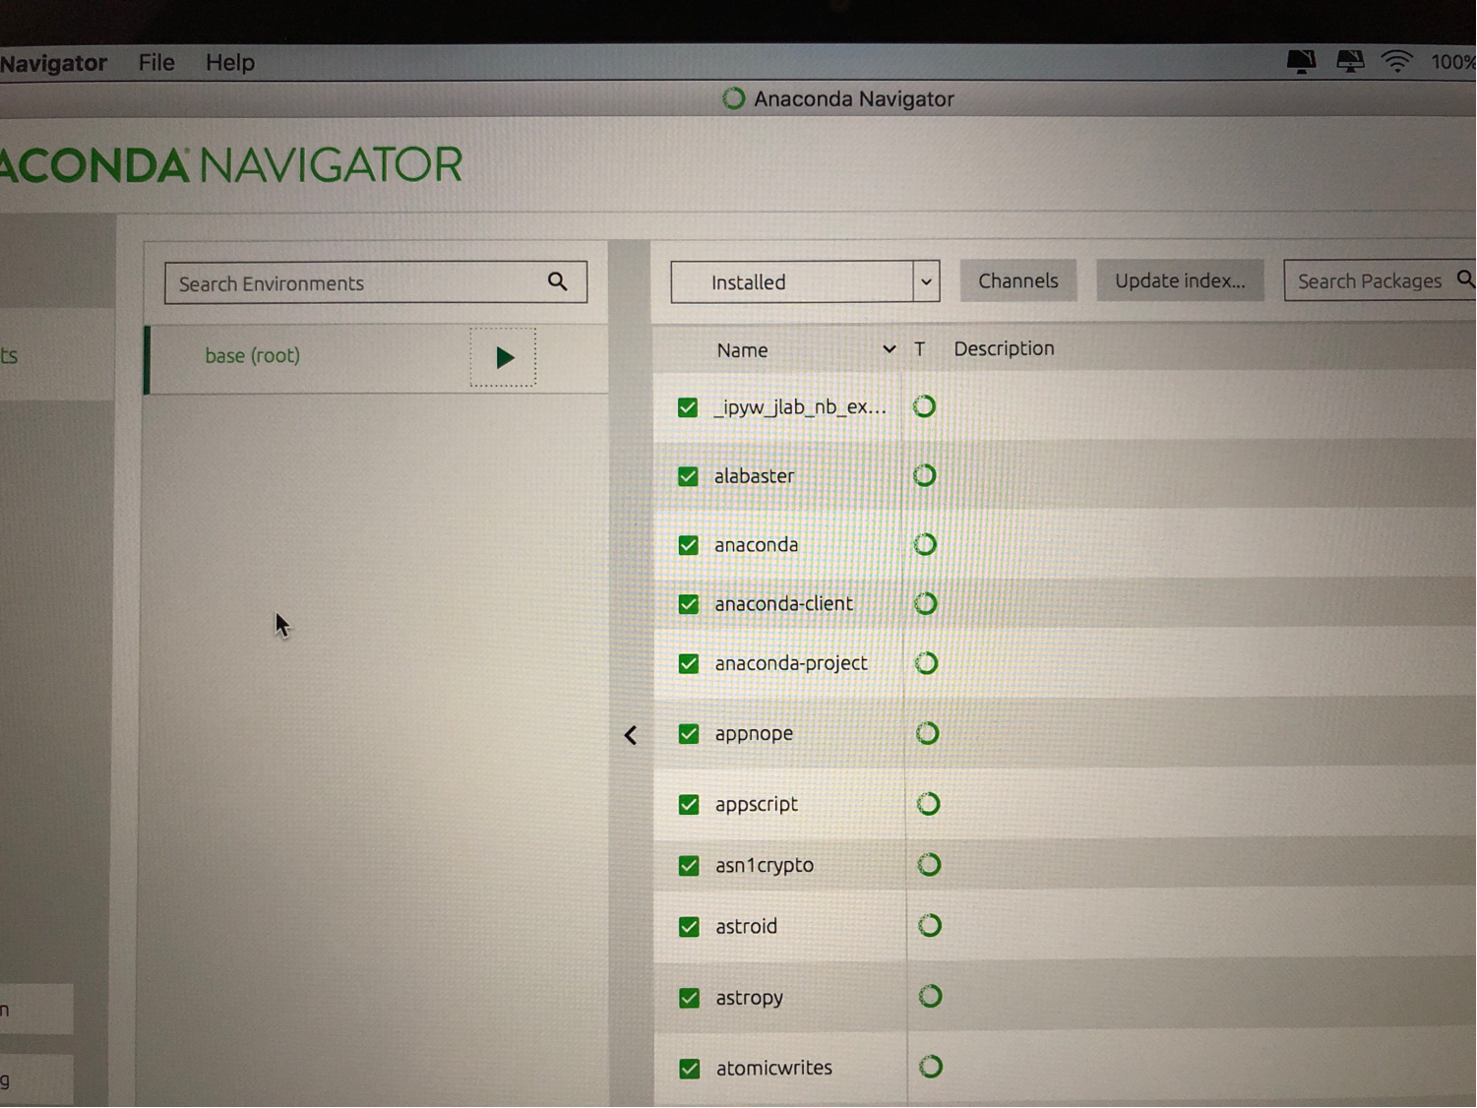Click the magnifier in Search Packages

(x=1465, y=279)
